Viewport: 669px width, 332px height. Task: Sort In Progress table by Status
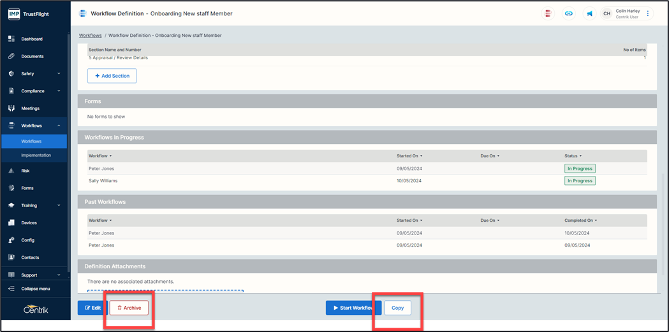tap(573, 156)
